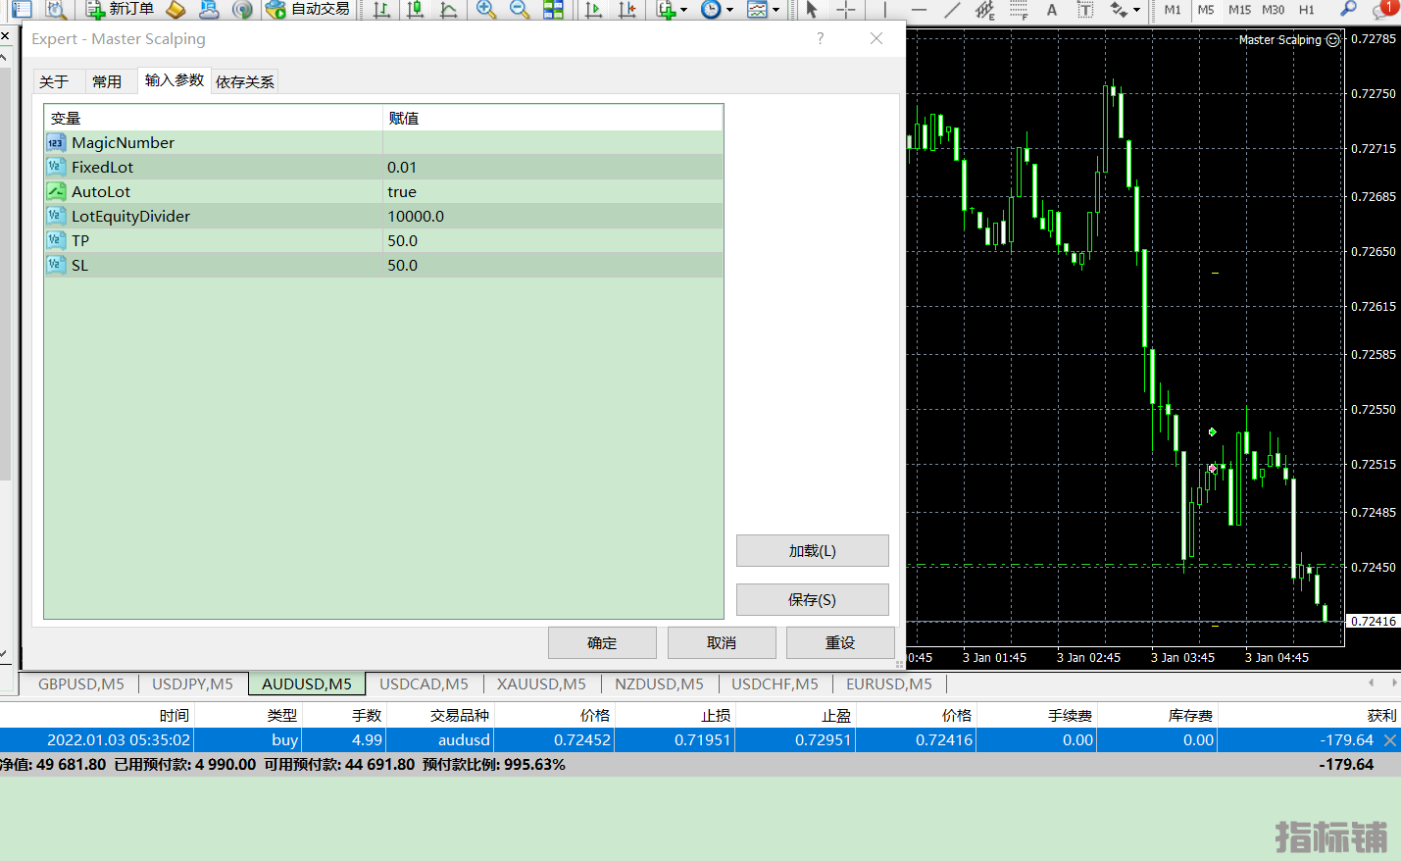Select the trendline drawing tool

coord(952,10)
